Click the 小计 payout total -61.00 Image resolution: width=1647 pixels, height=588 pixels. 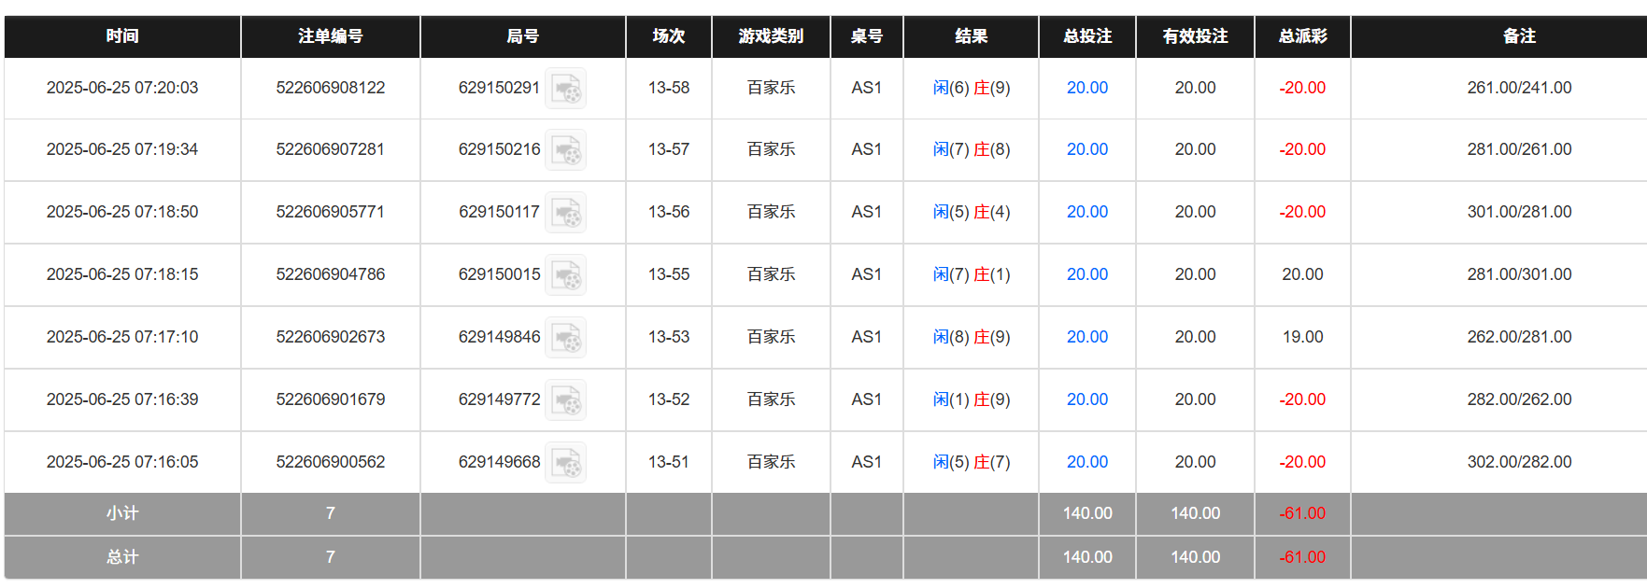tap(1302, 513)
